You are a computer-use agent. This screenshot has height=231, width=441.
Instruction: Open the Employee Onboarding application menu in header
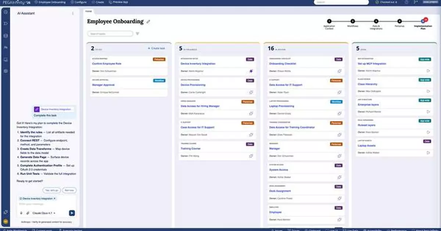pyautogui.click(x=50, y=2)
